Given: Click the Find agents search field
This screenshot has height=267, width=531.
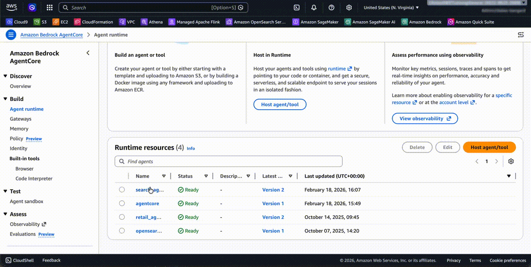Looking at the screenshot, I should coord(229,161).
